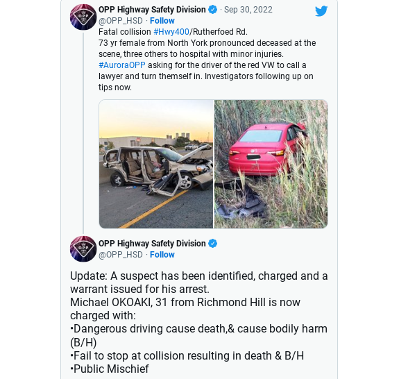The height and width of the screenshot is (379, 408).
Task: Open the #AuroraOPP hashtag
Action: [x=122, y=65]
